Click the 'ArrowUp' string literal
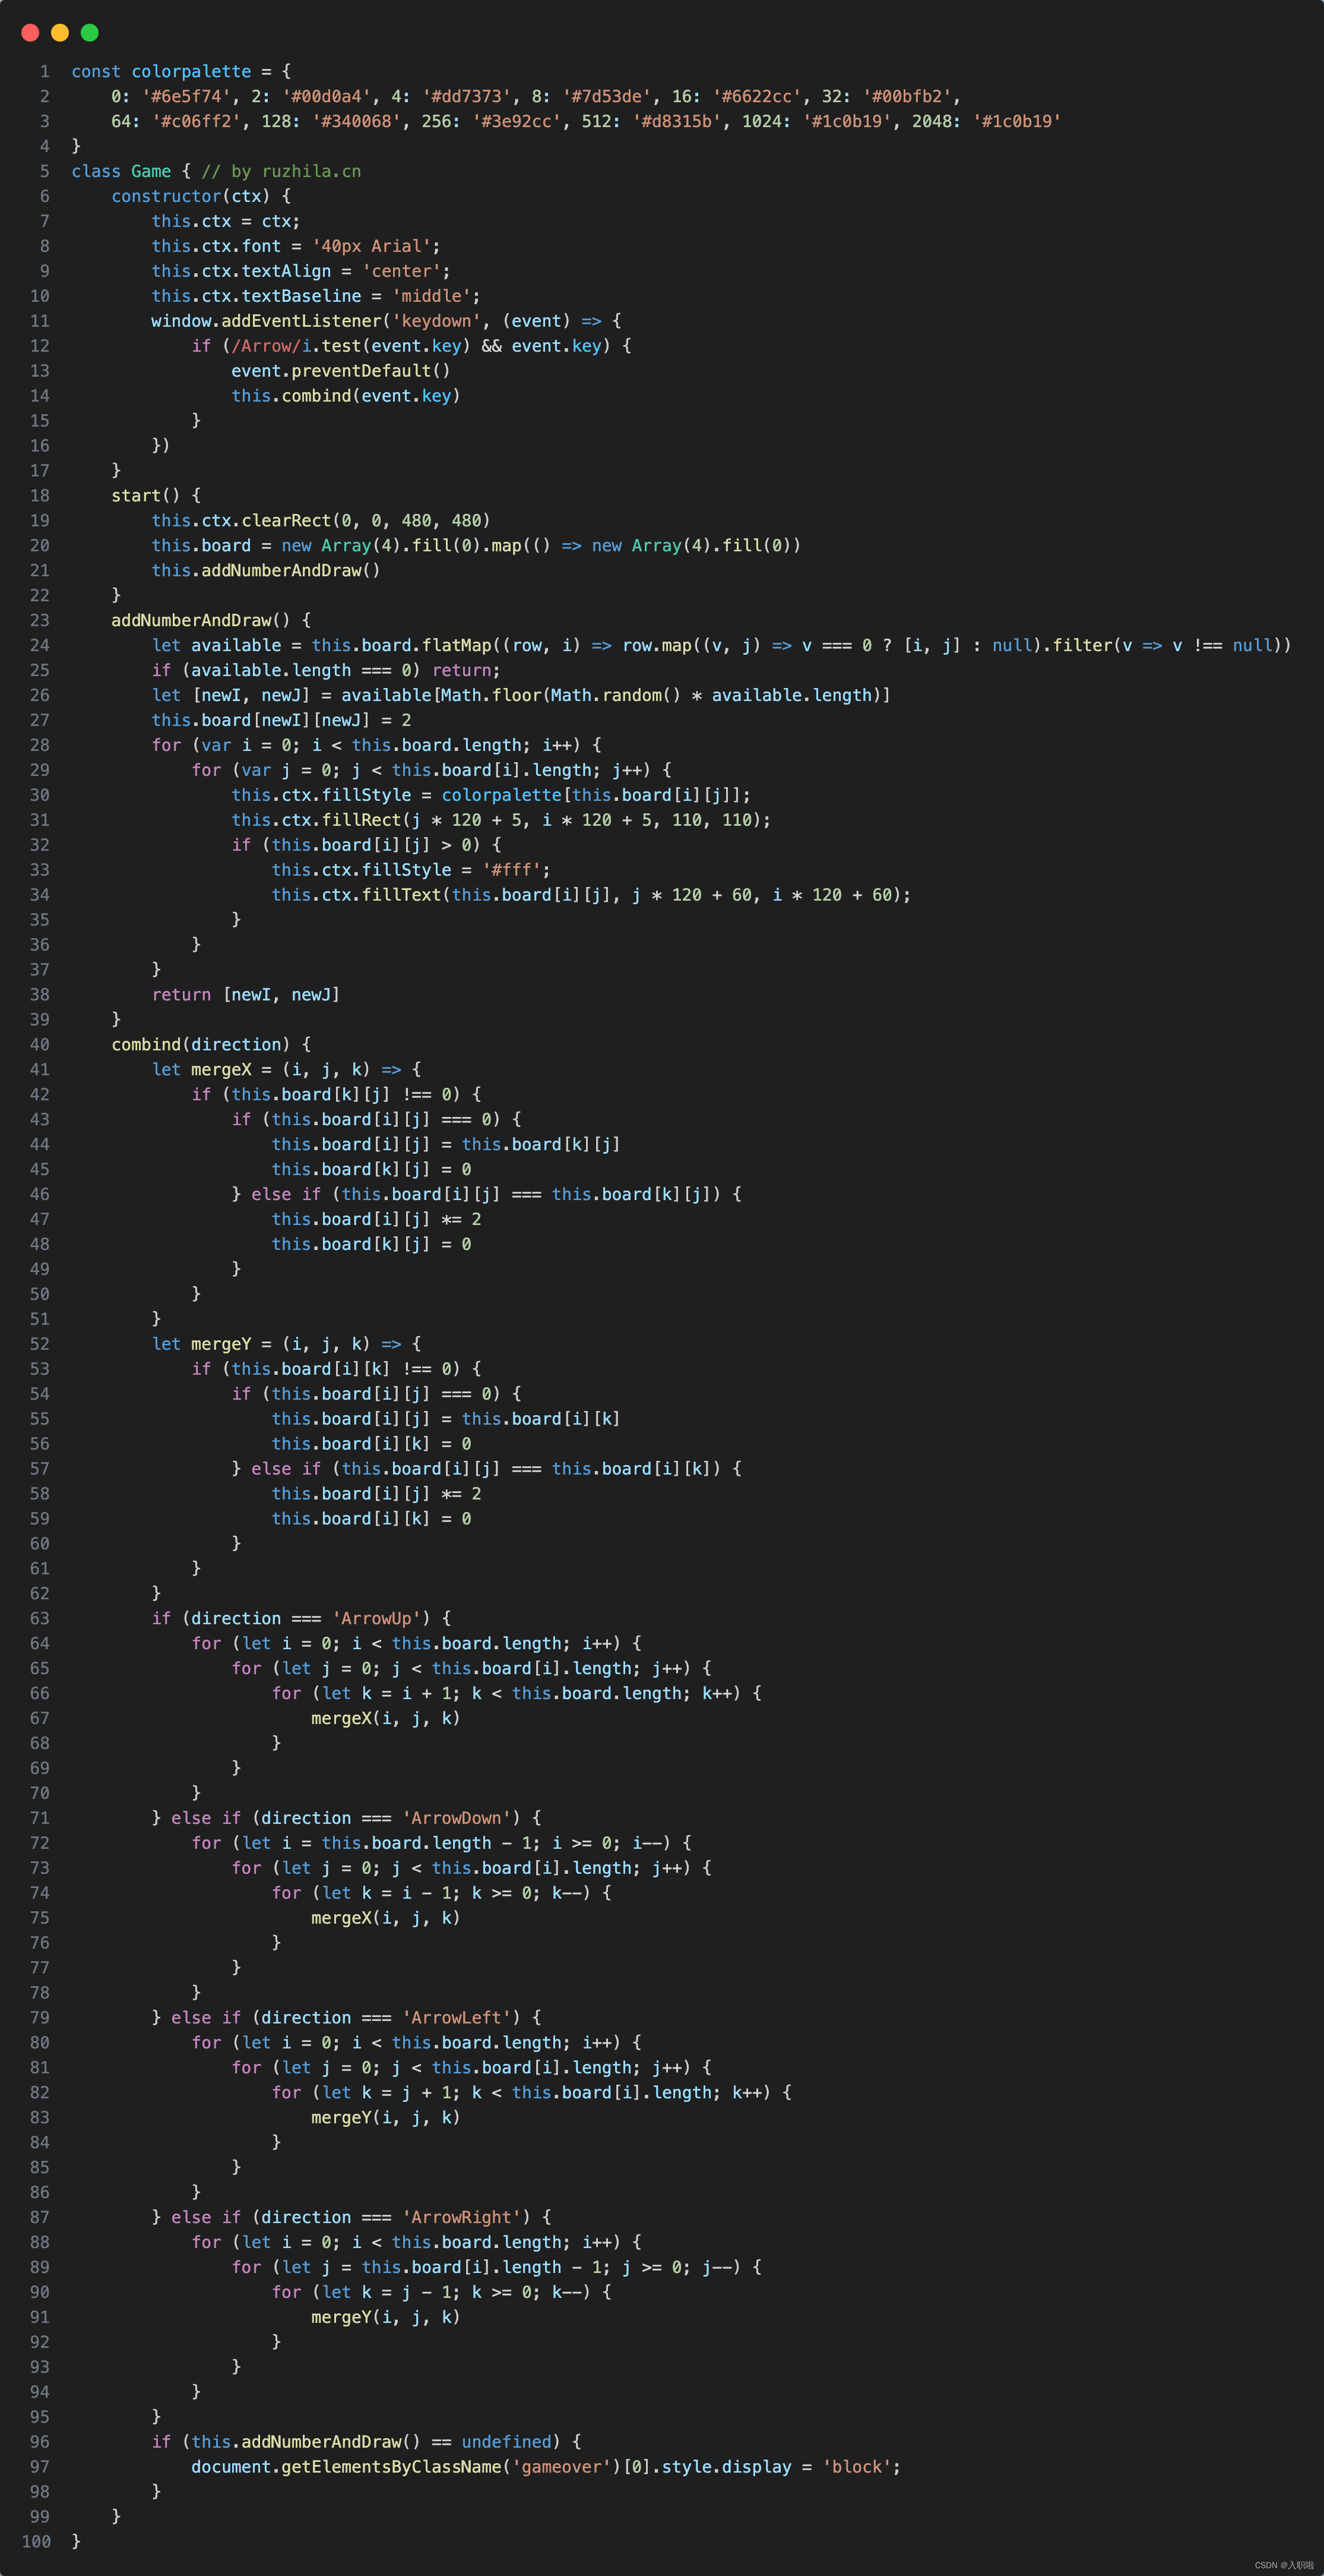Viewport: 1324px width, 2576px height. point(376,1619)
